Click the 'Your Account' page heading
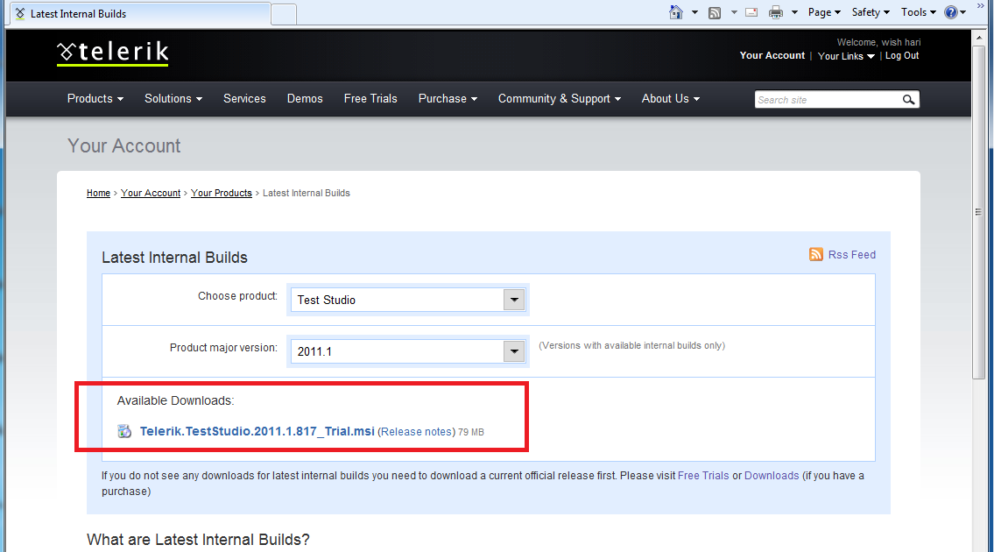 point(124,146)
